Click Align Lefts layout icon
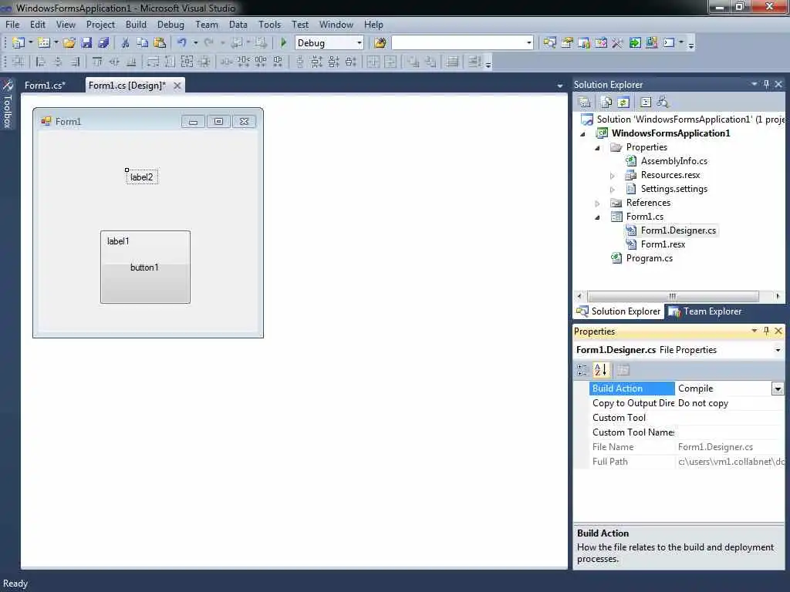This screenshot has height=592, width=790. pos(41,62)
